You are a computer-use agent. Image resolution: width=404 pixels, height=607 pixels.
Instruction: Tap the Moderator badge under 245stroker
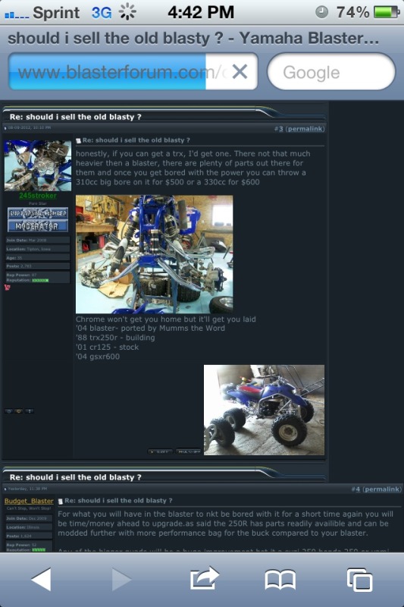pyautogui.click(x=37, y=225)
